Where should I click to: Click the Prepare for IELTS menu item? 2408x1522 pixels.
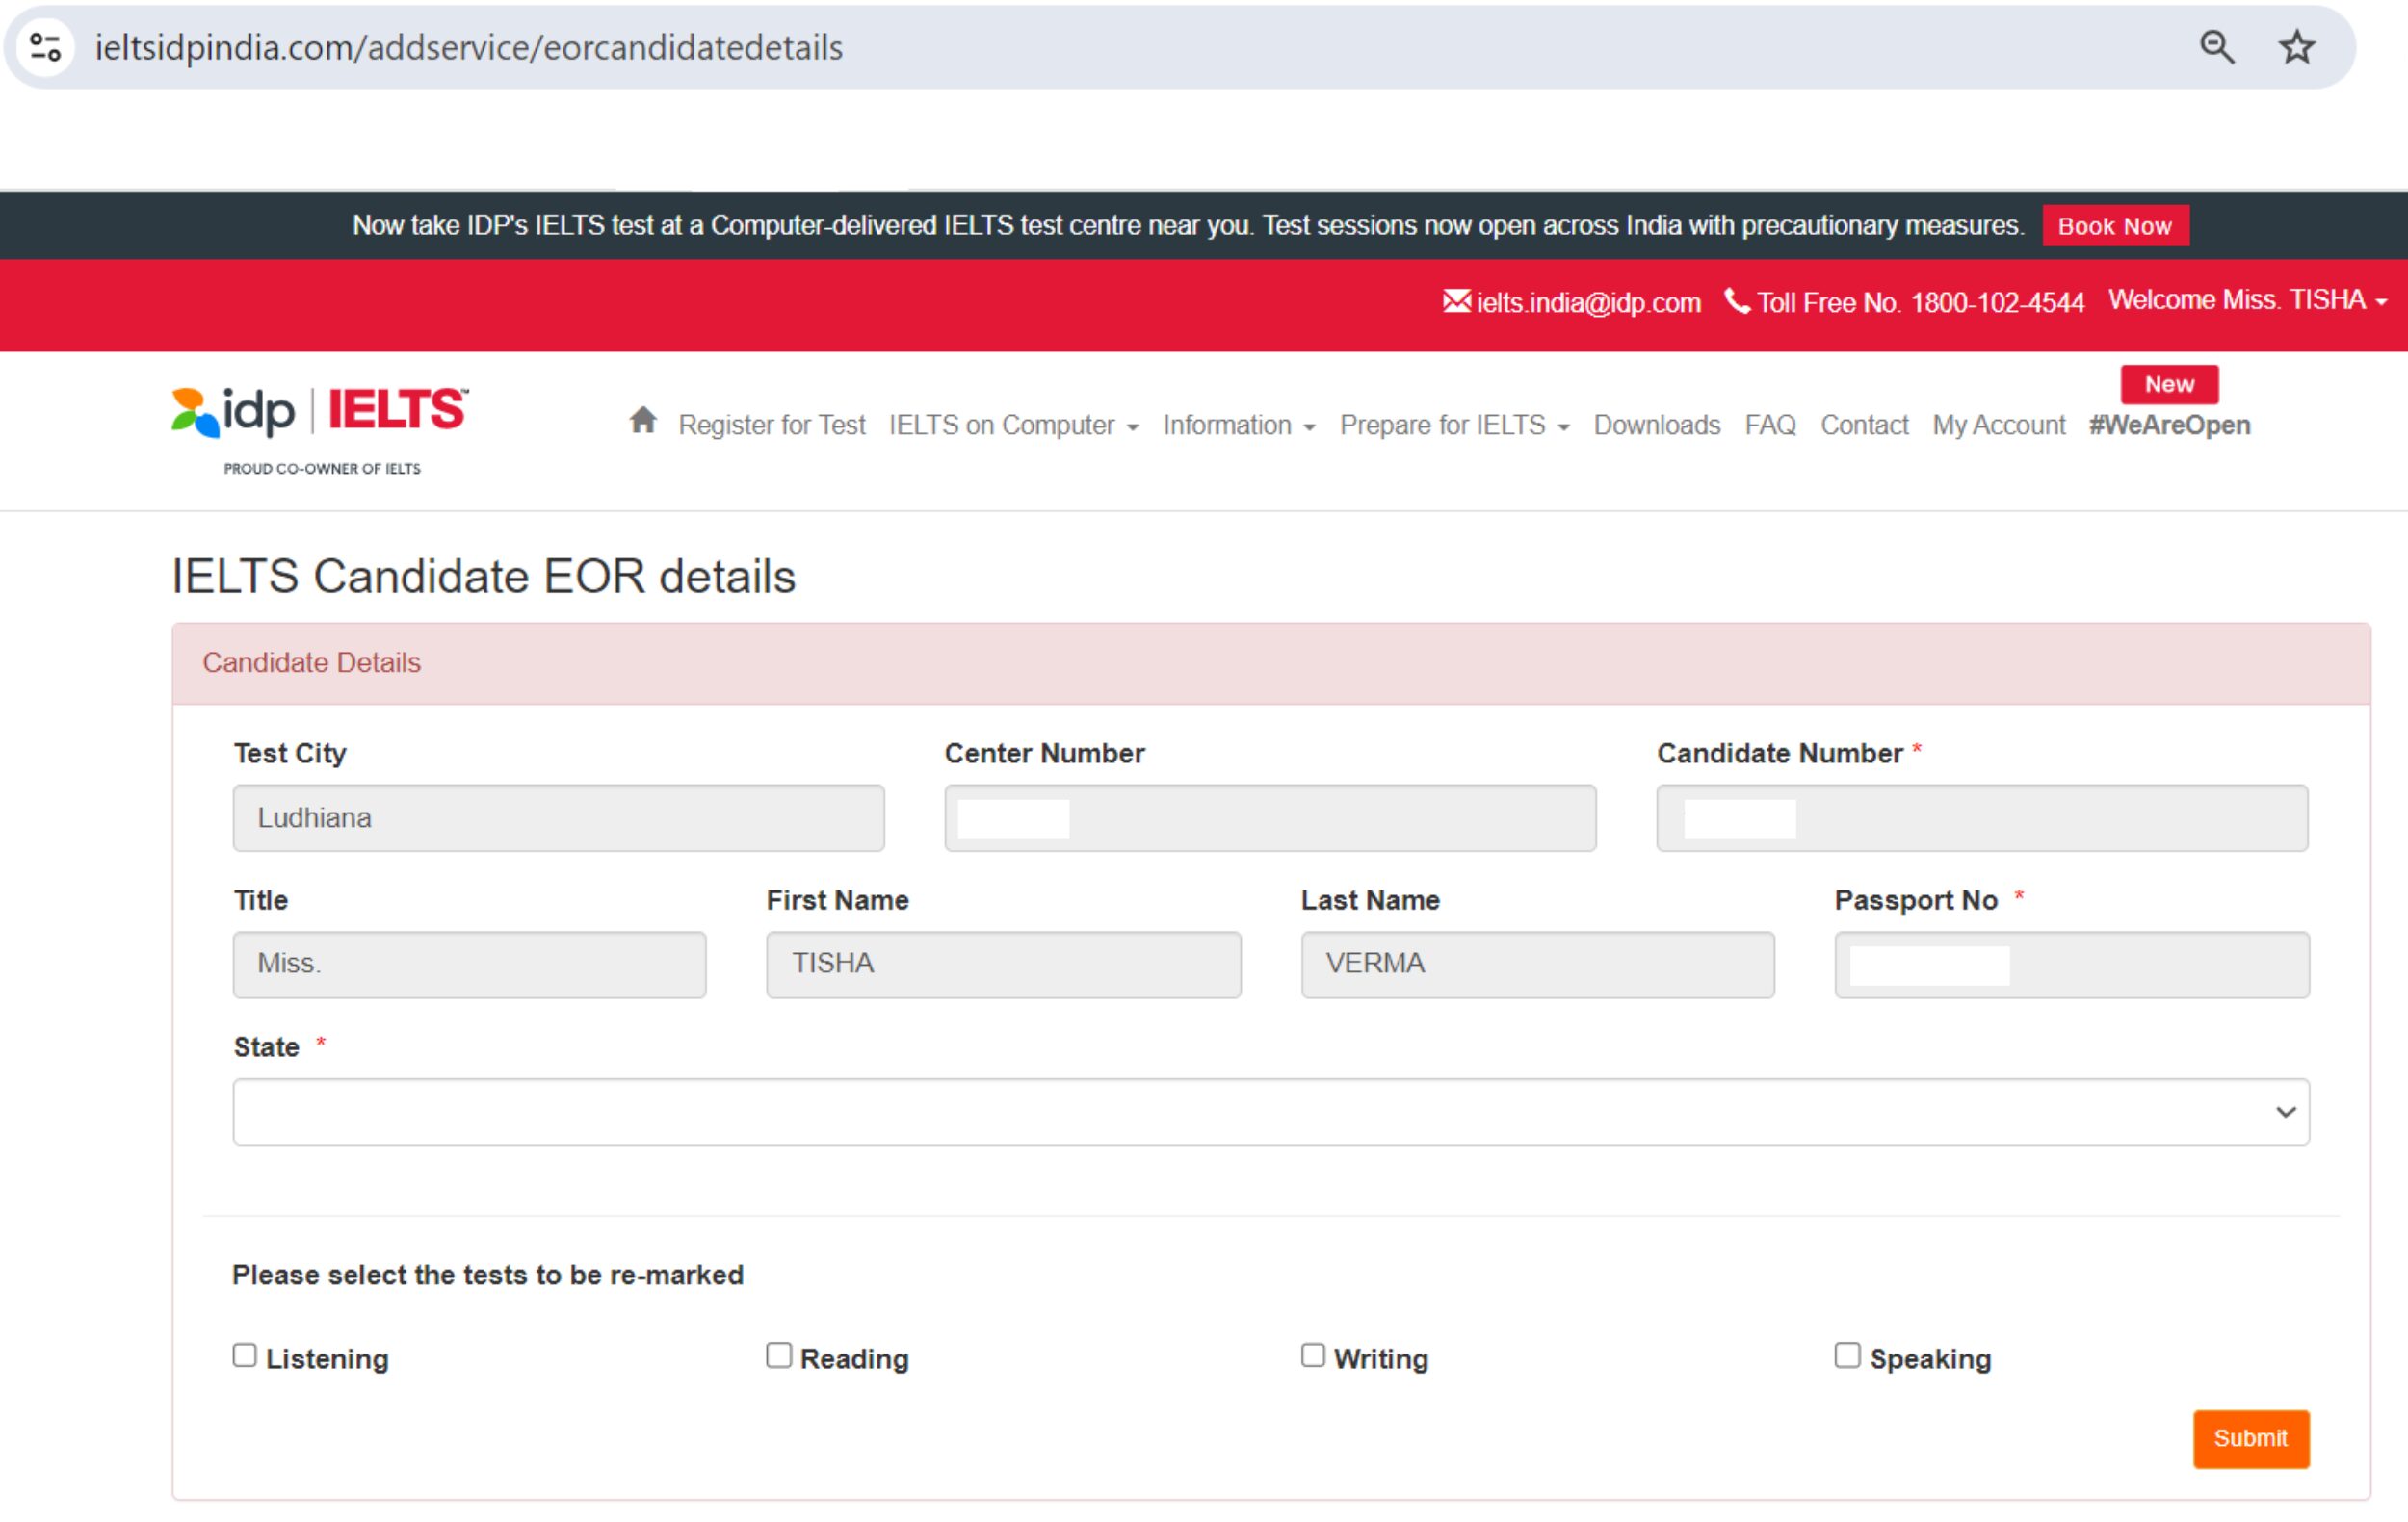point(1445,425)
